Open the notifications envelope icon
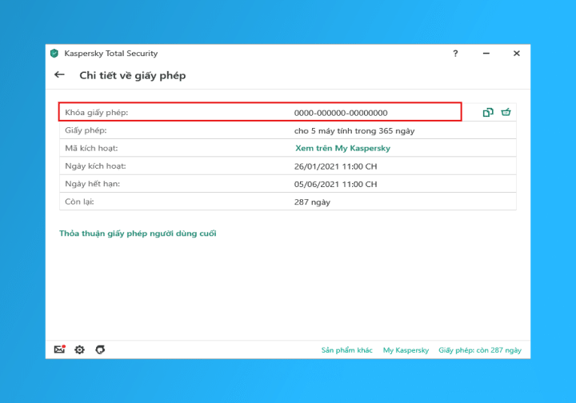Image resolution: width=576 pixels, height=403 pixels. (x=59, y=349)
